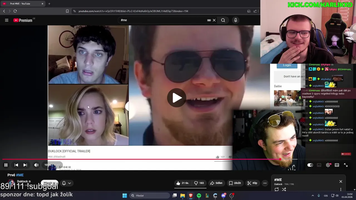Enter fullscreen mode in the player
This screenshot has height=200, width=356.
point(346,165)
